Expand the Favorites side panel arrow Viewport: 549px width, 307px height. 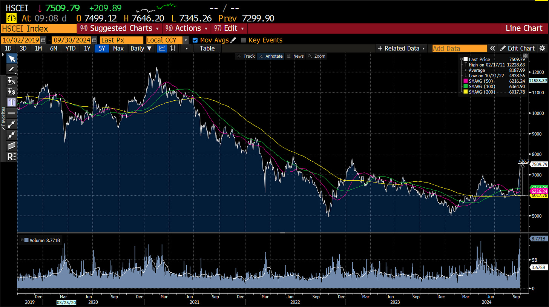[3, 55]
